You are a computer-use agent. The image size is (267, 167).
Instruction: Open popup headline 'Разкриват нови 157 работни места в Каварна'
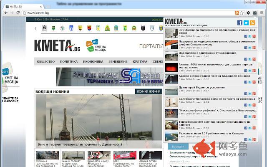click(x=211, y=133)
